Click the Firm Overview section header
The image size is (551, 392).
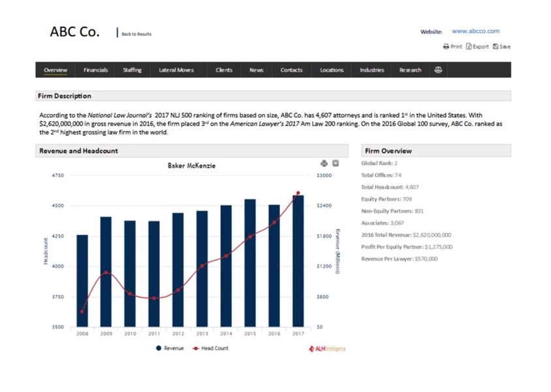[436, 151]
